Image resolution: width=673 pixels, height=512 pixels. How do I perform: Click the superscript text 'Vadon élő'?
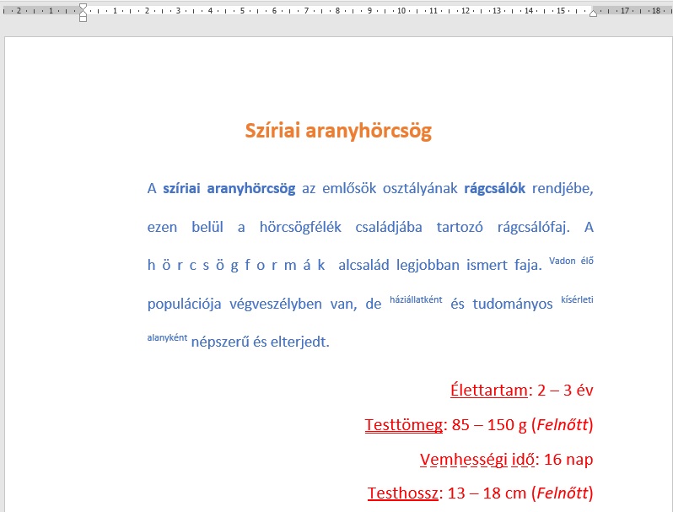click(571, 261)
